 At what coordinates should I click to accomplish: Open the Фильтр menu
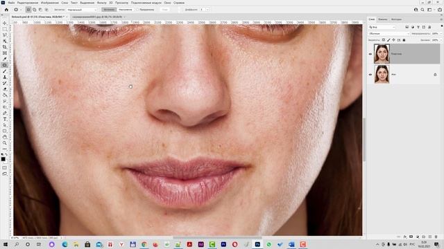coord(102,3)
